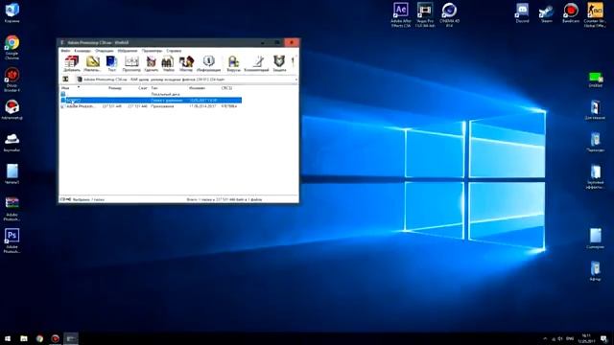Click the Извлечь (Extract to) toolbar icon
This screenshot has height=345, width=614.
point(92,63)
